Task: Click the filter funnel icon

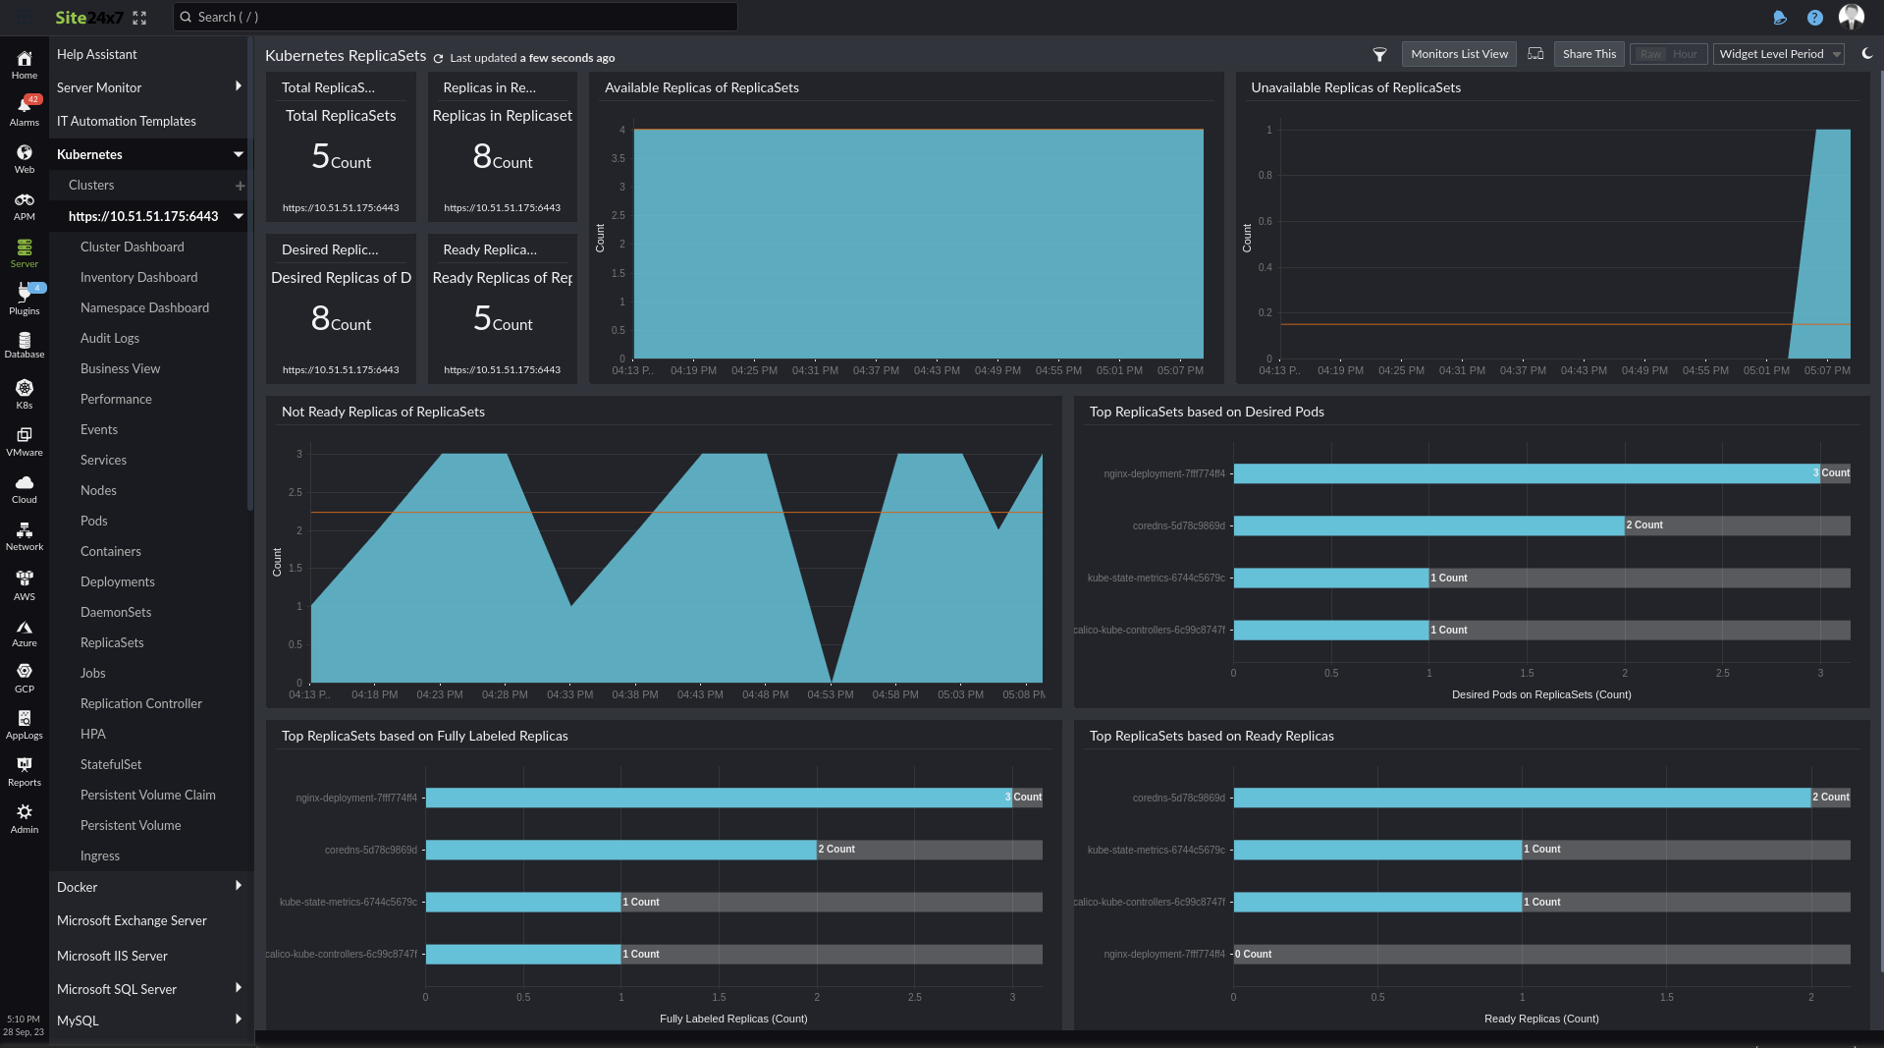Action: [1379, 55]
